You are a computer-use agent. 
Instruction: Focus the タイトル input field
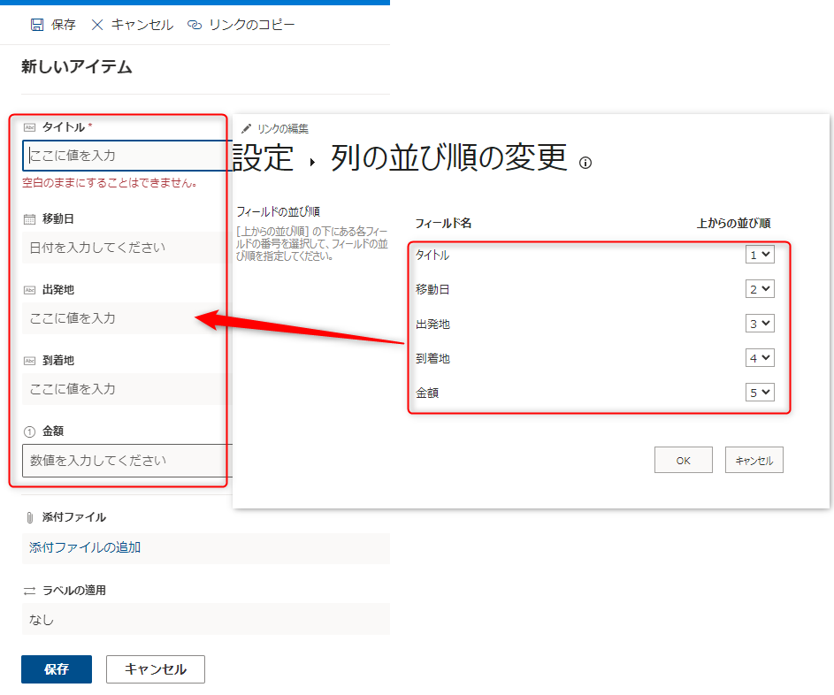coord(126,156)
